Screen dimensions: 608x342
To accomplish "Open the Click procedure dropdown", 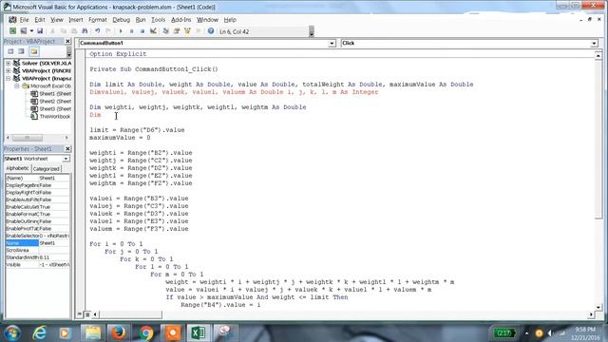I will 594,44.
